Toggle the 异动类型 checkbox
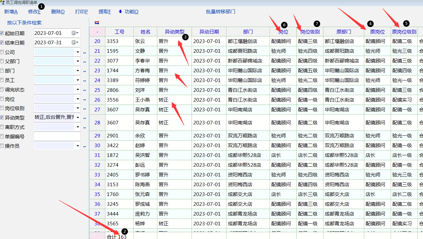The height and width of the screenshot is (239, 423). [x=2, y=118]
